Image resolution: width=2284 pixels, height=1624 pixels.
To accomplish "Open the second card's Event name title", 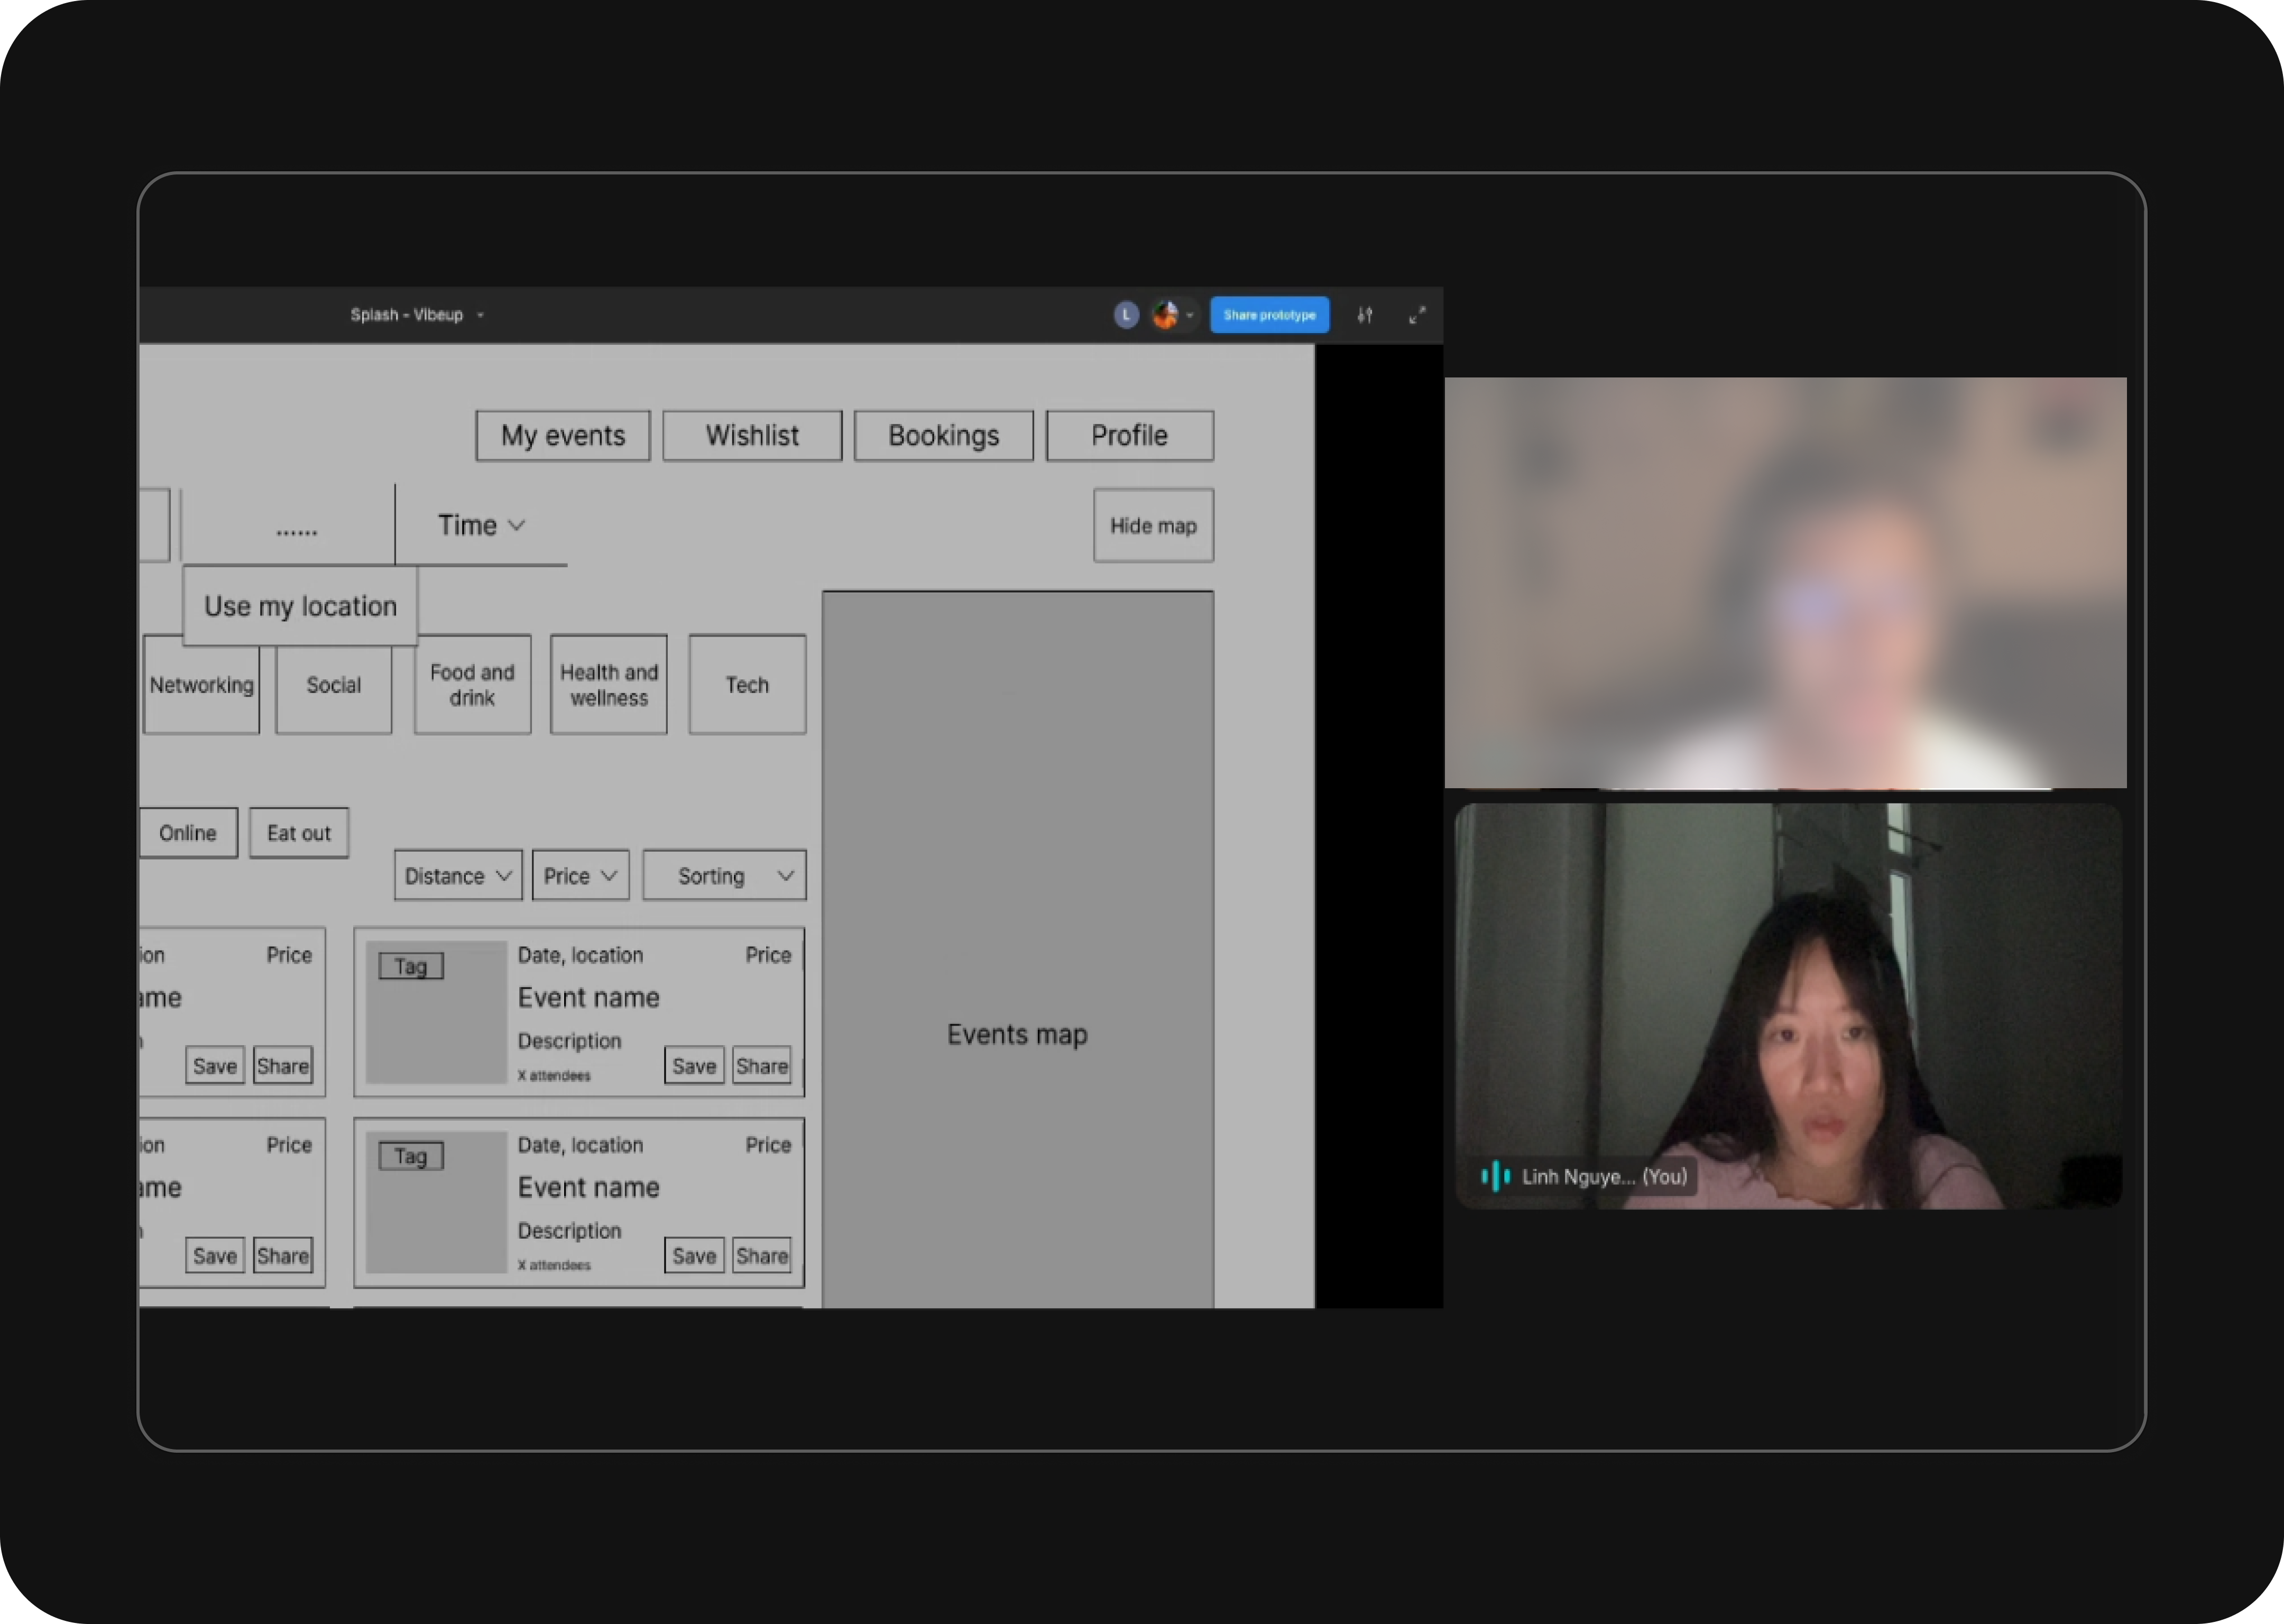I will (589, 1188).
